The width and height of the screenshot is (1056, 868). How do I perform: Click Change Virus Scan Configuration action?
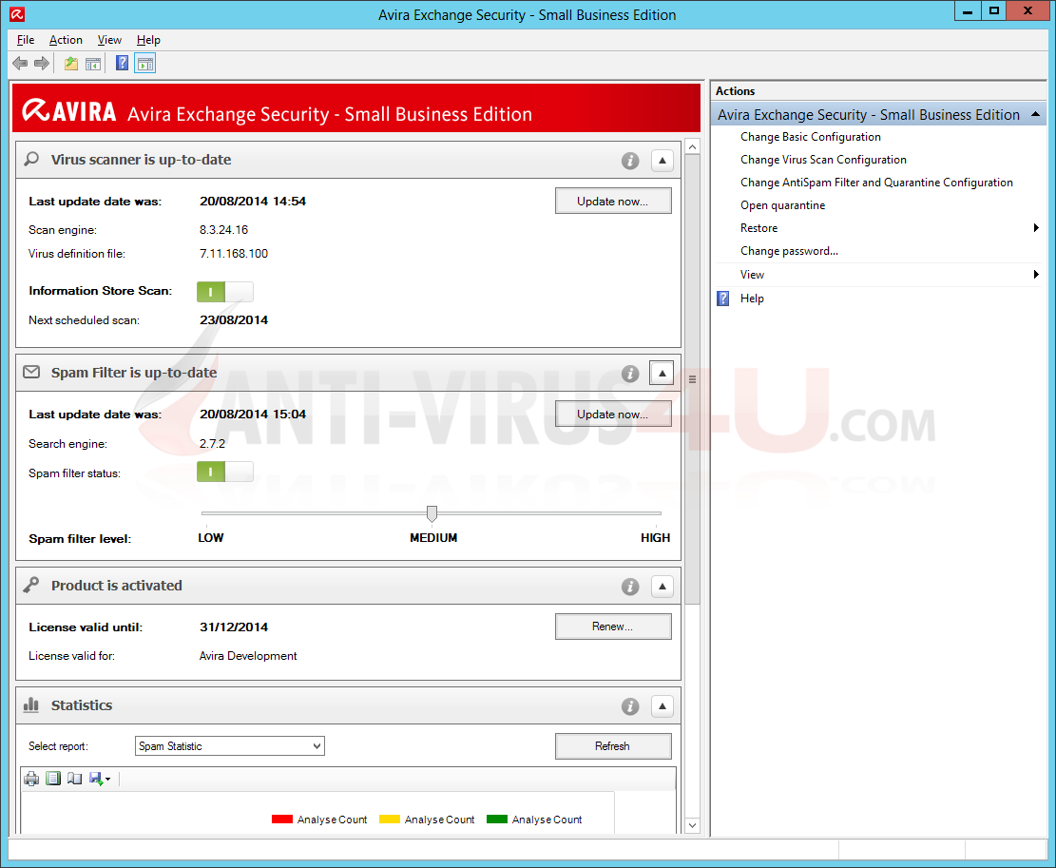(823, 160)
